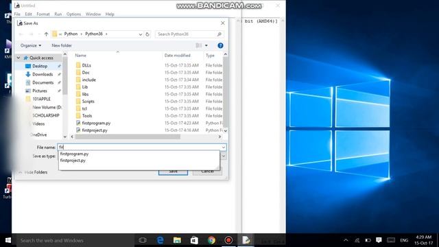Image resolution: width=439 pixels, height=247 pixels.
Task: Open dialog Help blue question icon
Action: pos(220,45)
